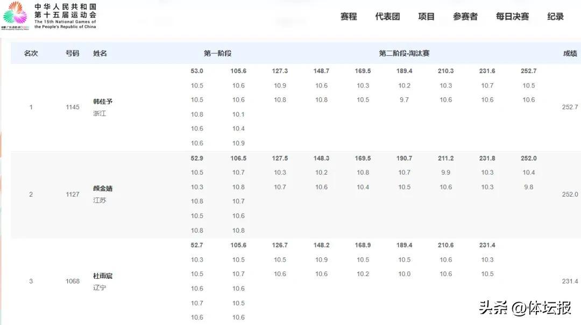
Task: Click athlete name 杜雨宸
Action: [103, 276]
